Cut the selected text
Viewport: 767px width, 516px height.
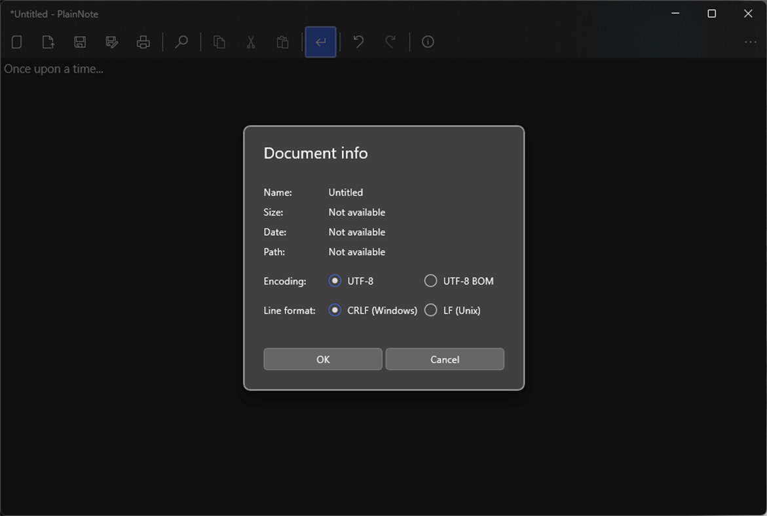(x=250, y=41)
